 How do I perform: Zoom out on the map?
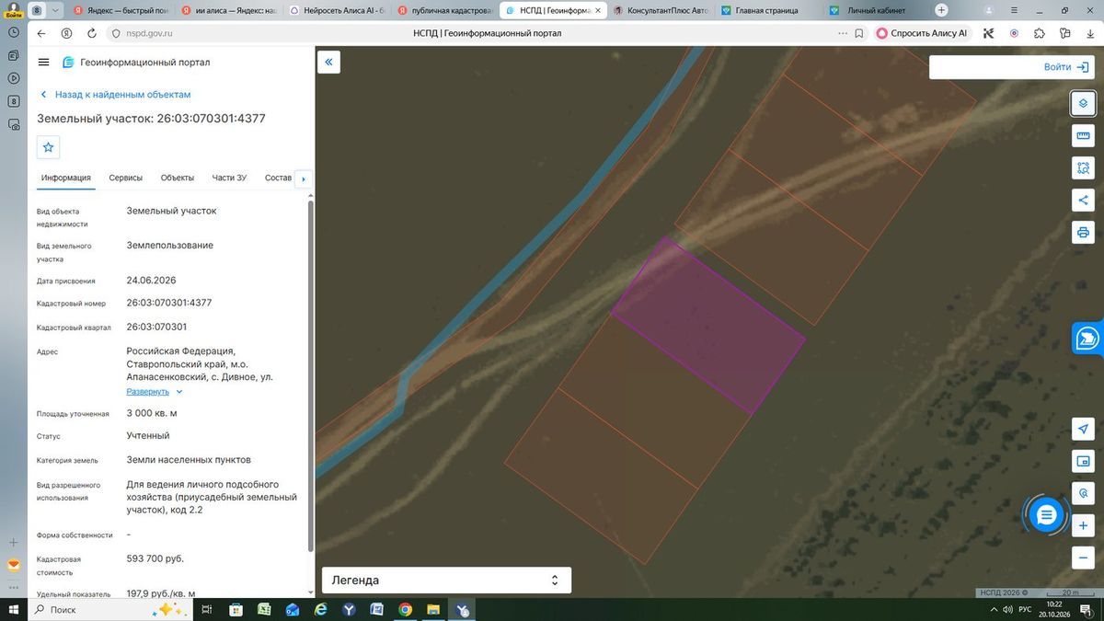[1083, 558]
